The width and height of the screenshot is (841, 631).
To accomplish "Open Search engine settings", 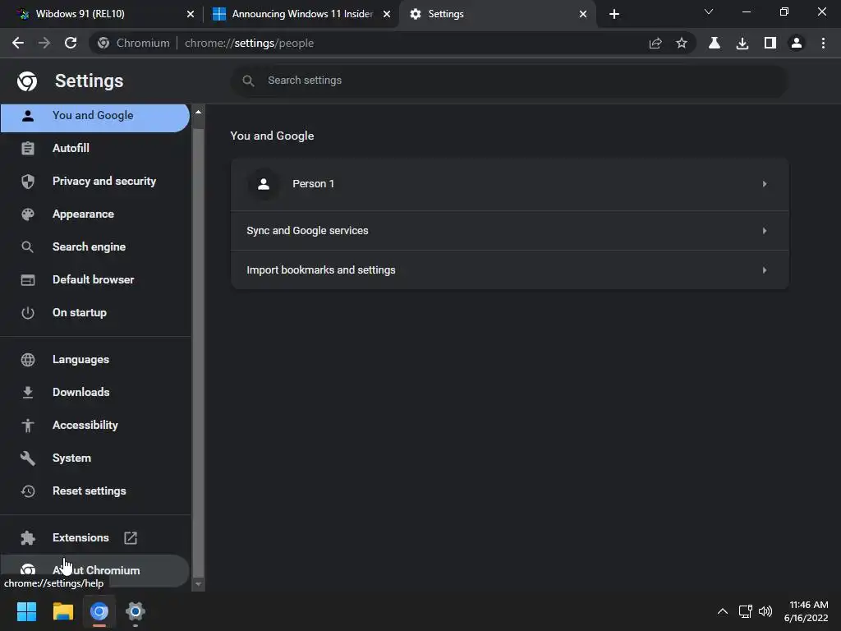I will click(95, 246).
